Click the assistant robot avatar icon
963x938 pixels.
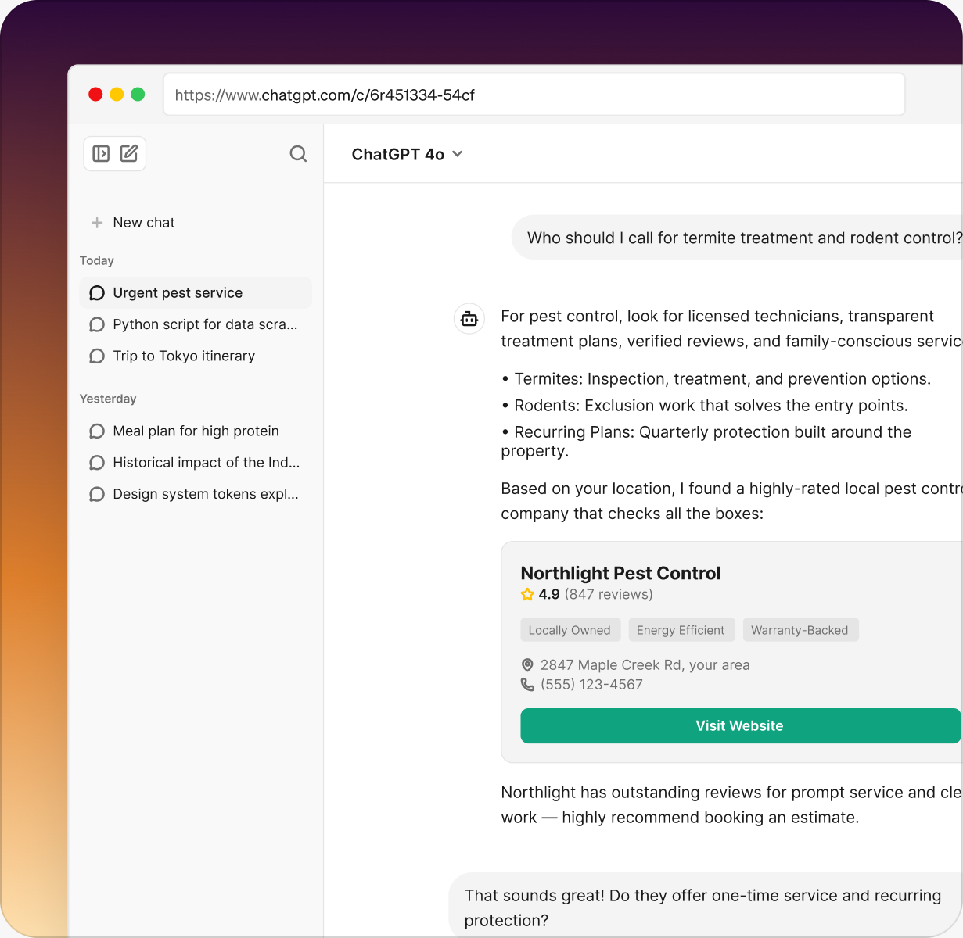(469, 319)
